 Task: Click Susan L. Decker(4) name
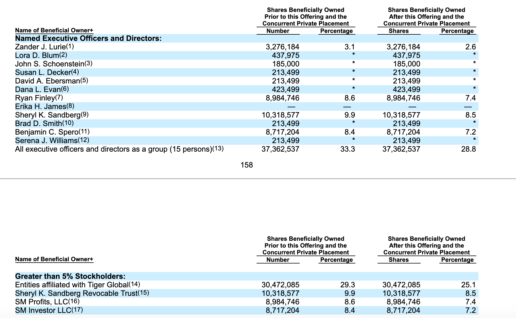click(47, 72)
